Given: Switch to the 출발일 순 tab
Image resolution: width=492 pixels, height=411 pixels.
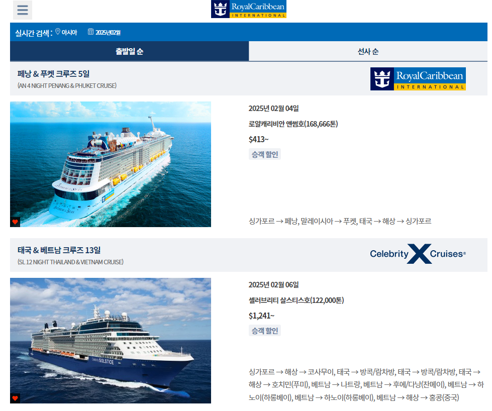Looking at the screenshot, I should 129,51.
